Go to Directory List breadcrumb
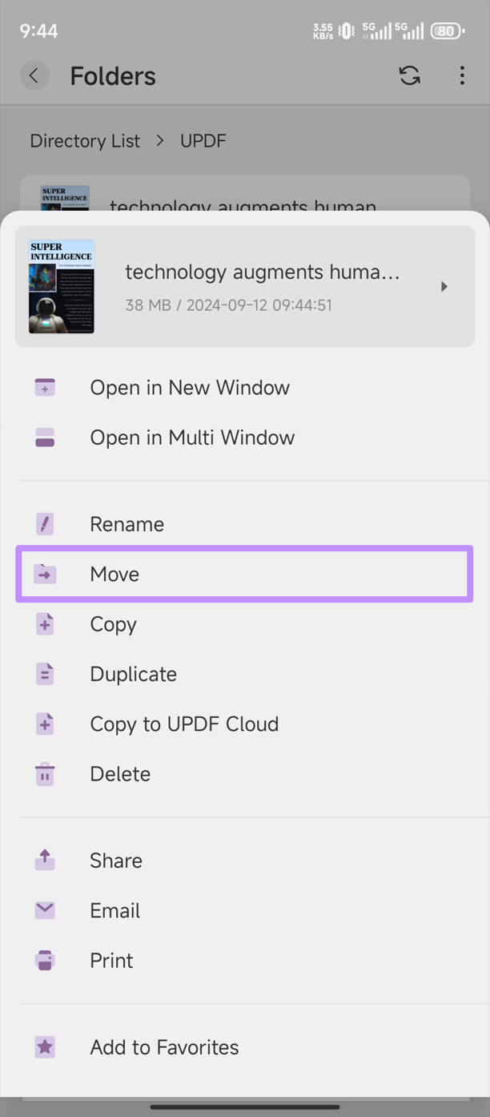The image size is (490, 1117). pyautogui.click(x=85, y=141)
